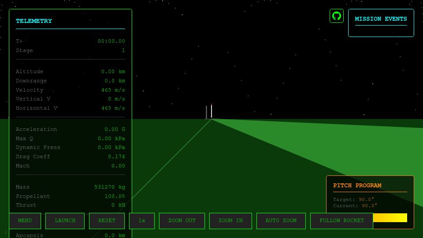Click the RESET button
The height and width of the screenshot is (238, 423).
pyautogui.click(x=107, y=221)
